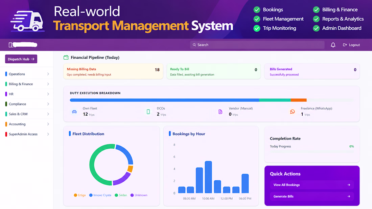Click the View All Bookings button
Screen dimensions: 372x209
[312, 185]
